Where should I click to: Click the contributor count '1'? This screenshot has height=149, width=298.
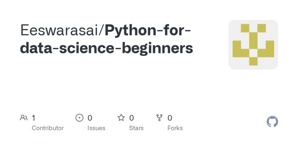point(34,118)
